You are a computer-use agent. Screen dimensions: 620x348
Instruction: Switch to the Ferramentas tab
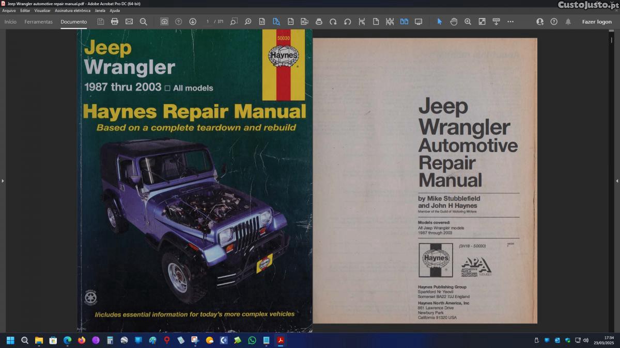(39, 22)
